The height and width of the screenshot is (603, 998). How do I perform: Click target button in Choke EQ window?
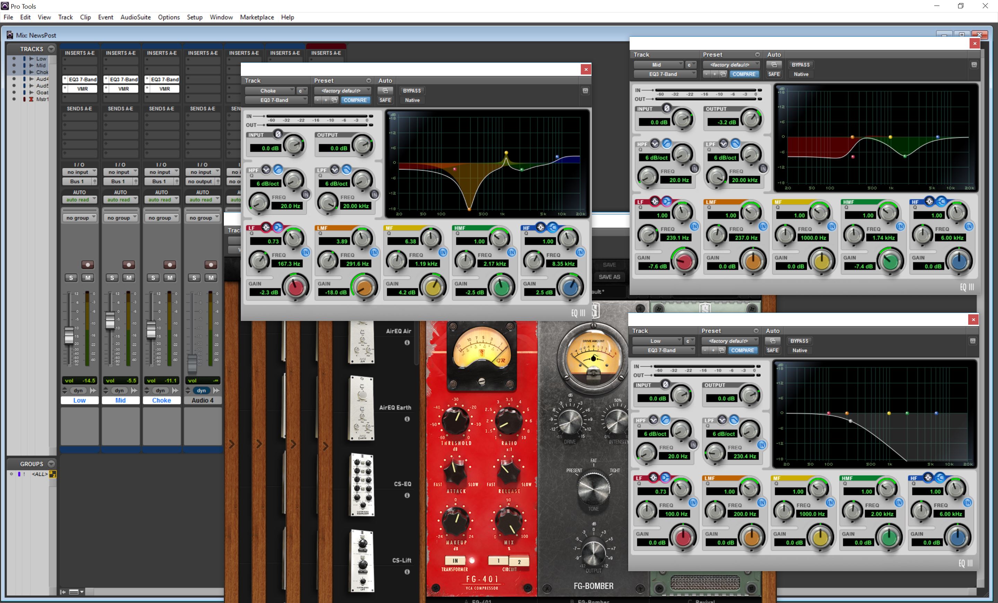tap(585, 91)
